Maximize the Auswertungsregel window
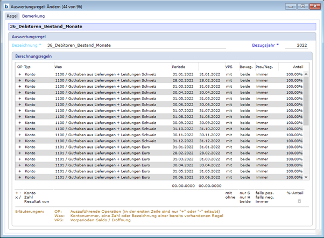 click(x=303, y=6)
